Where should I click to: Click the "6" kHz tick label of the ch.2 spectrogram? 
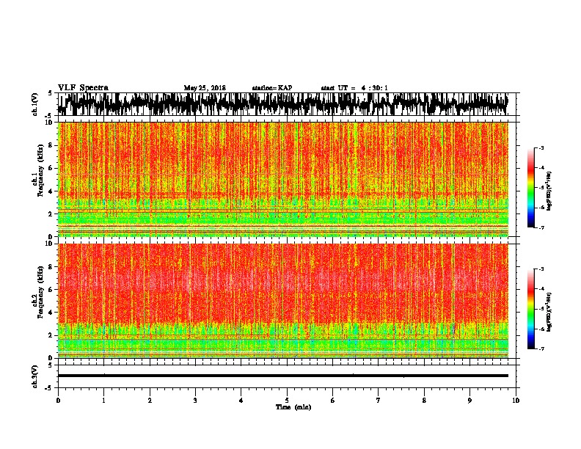[51, 289]
